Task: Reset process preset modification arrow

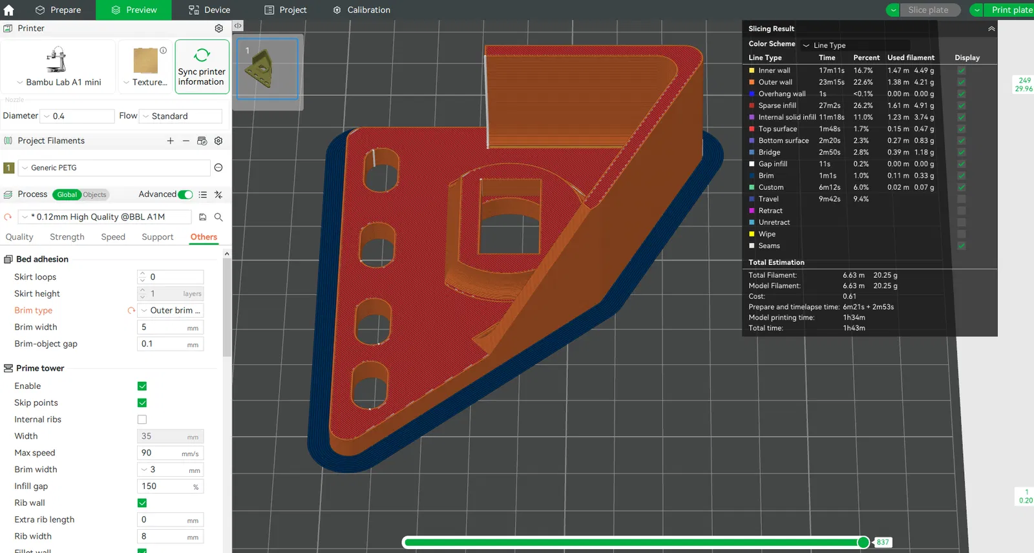Action: coord(8,217)
